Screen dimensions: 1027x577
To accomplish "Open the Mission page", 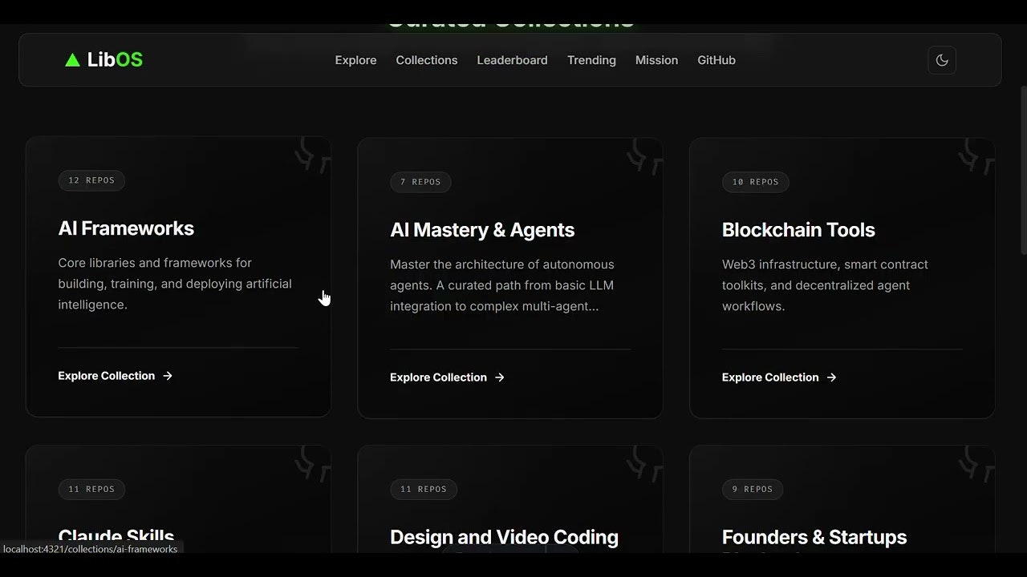I will 656,60.
